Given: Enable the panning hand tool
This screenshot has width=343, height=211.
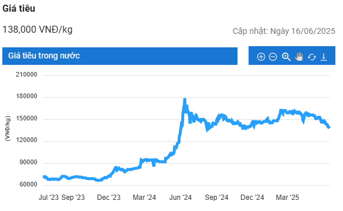Looking at the screenshot, I should [x=299, y=57].
